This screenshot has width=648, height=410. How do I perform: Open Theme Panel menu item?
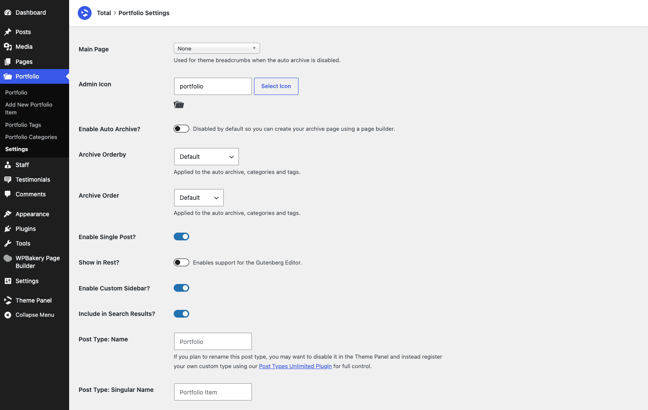tap(35, 300)
